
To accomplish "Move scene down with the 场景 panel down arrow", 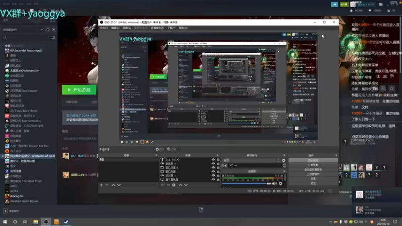I will [119, 185].
